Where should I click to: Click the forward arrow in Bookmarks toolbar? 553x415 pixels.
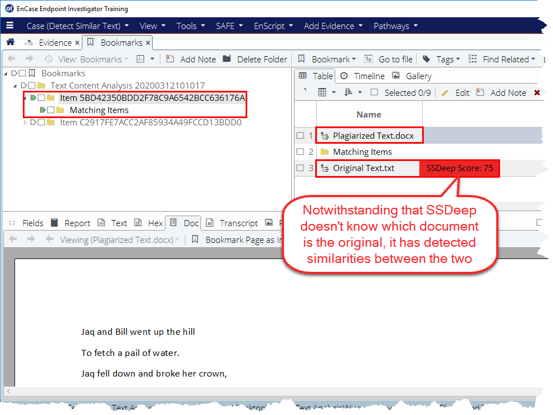coord(30,58)
